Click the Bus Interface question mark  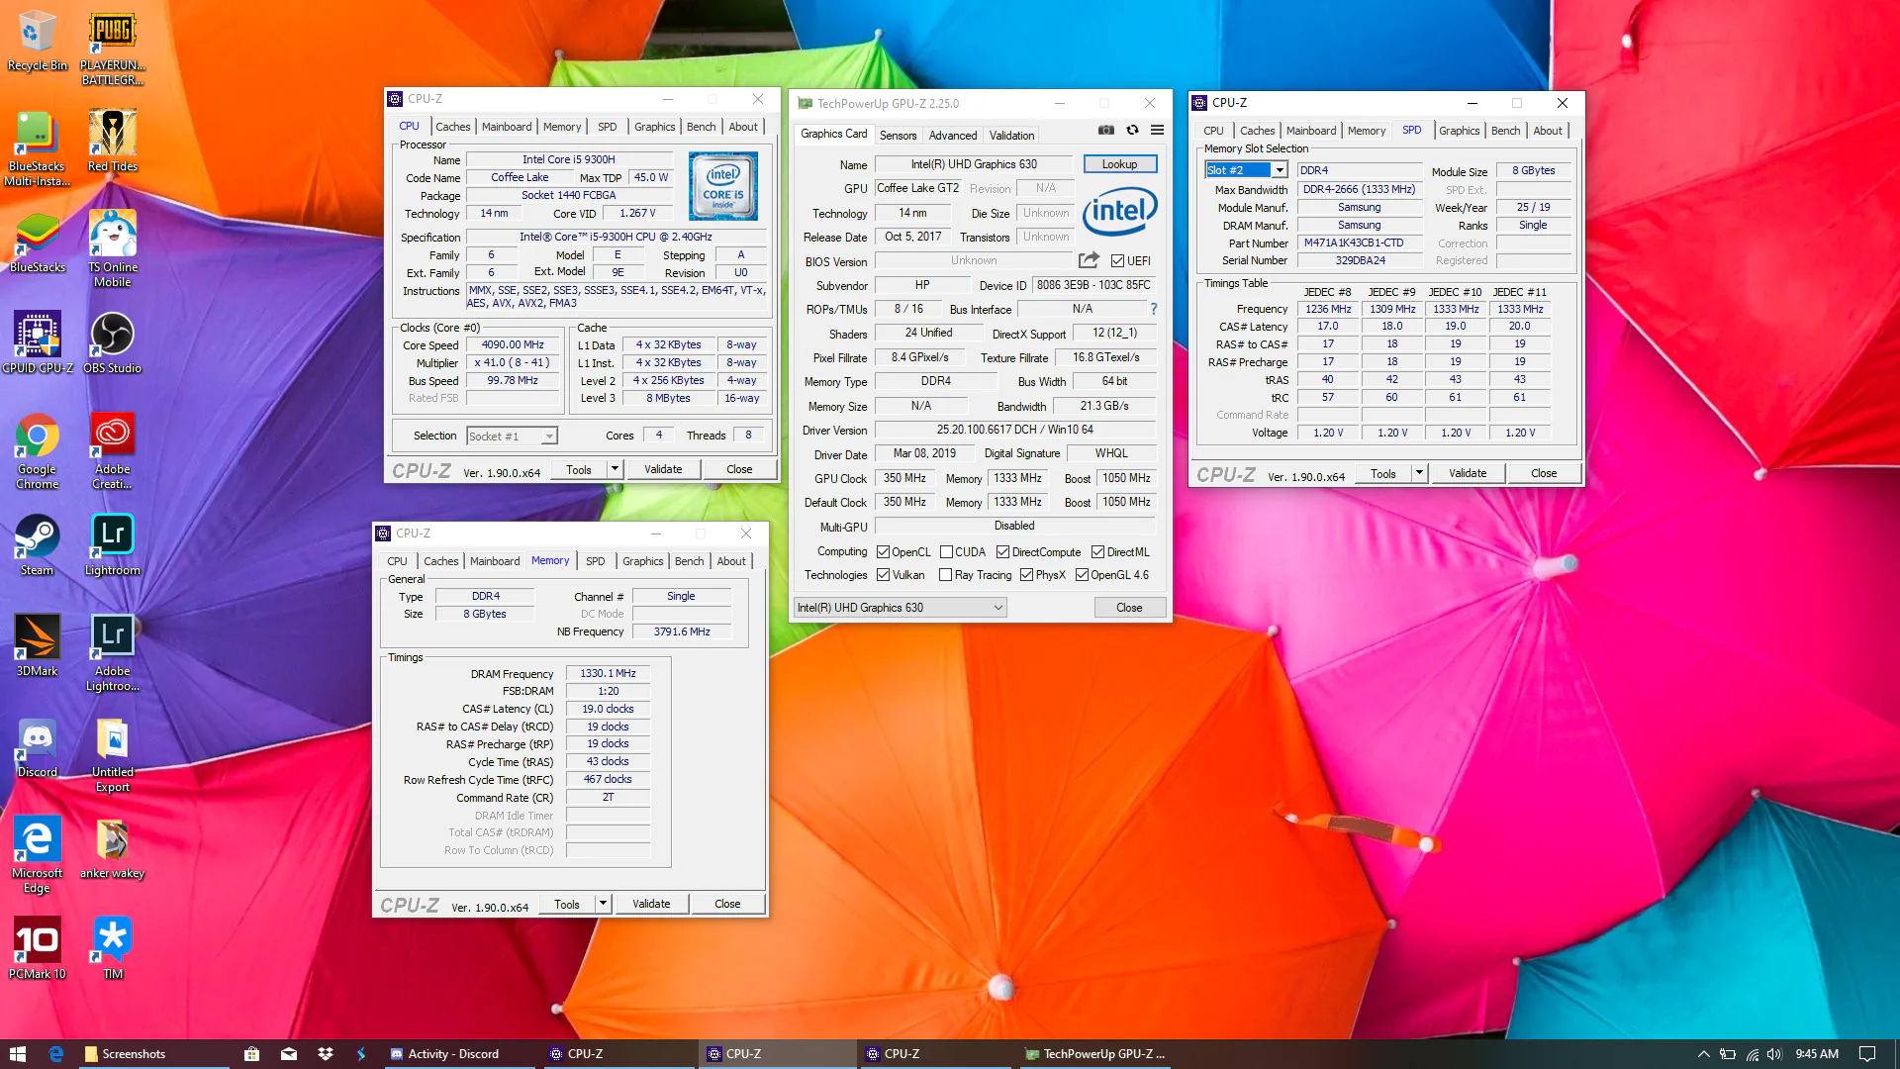1154,309
